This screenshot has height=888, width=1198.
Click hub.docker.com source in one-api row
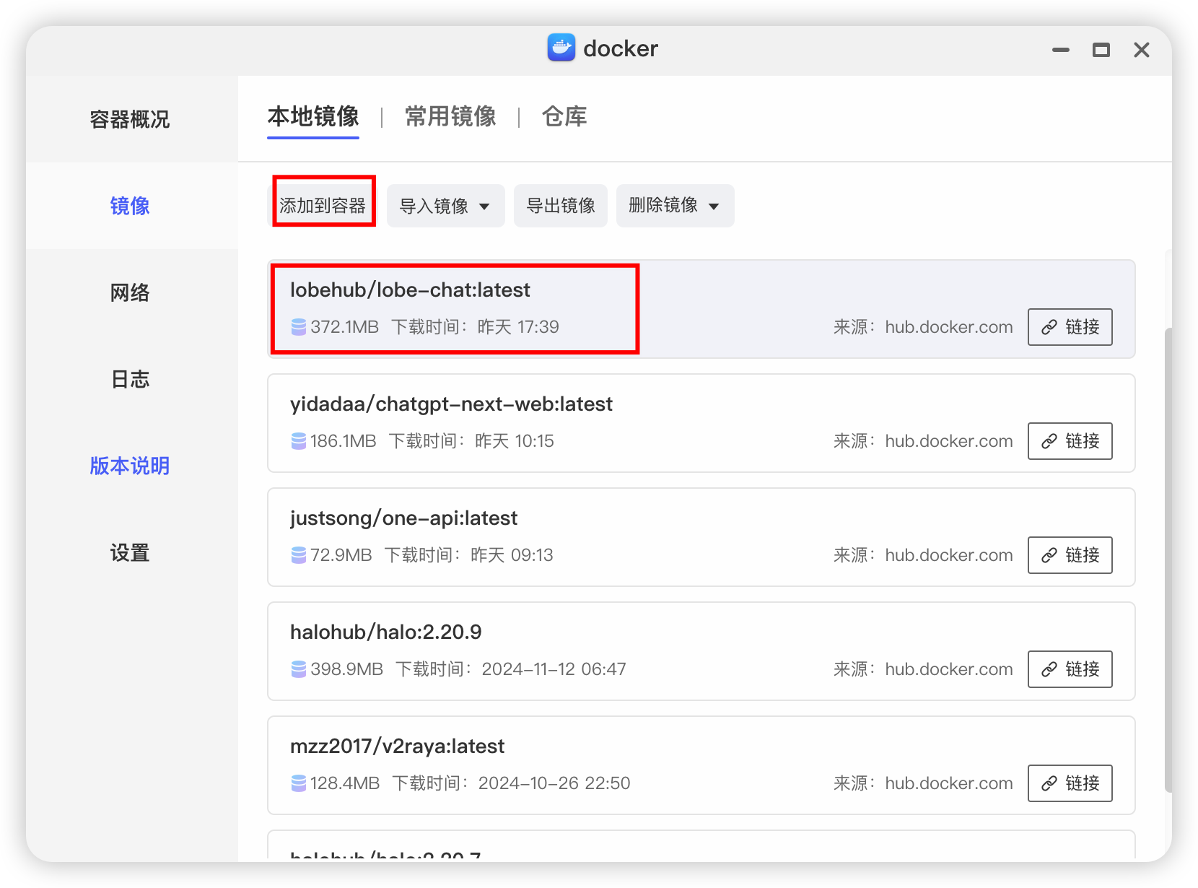tap(949, 555)
